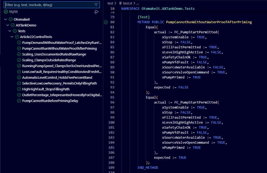267x173 pixels.
Task: Click pass icon of PumpCannotRunWithoutWaterProofAfterPriming row
Action: [x=19, y=48]
